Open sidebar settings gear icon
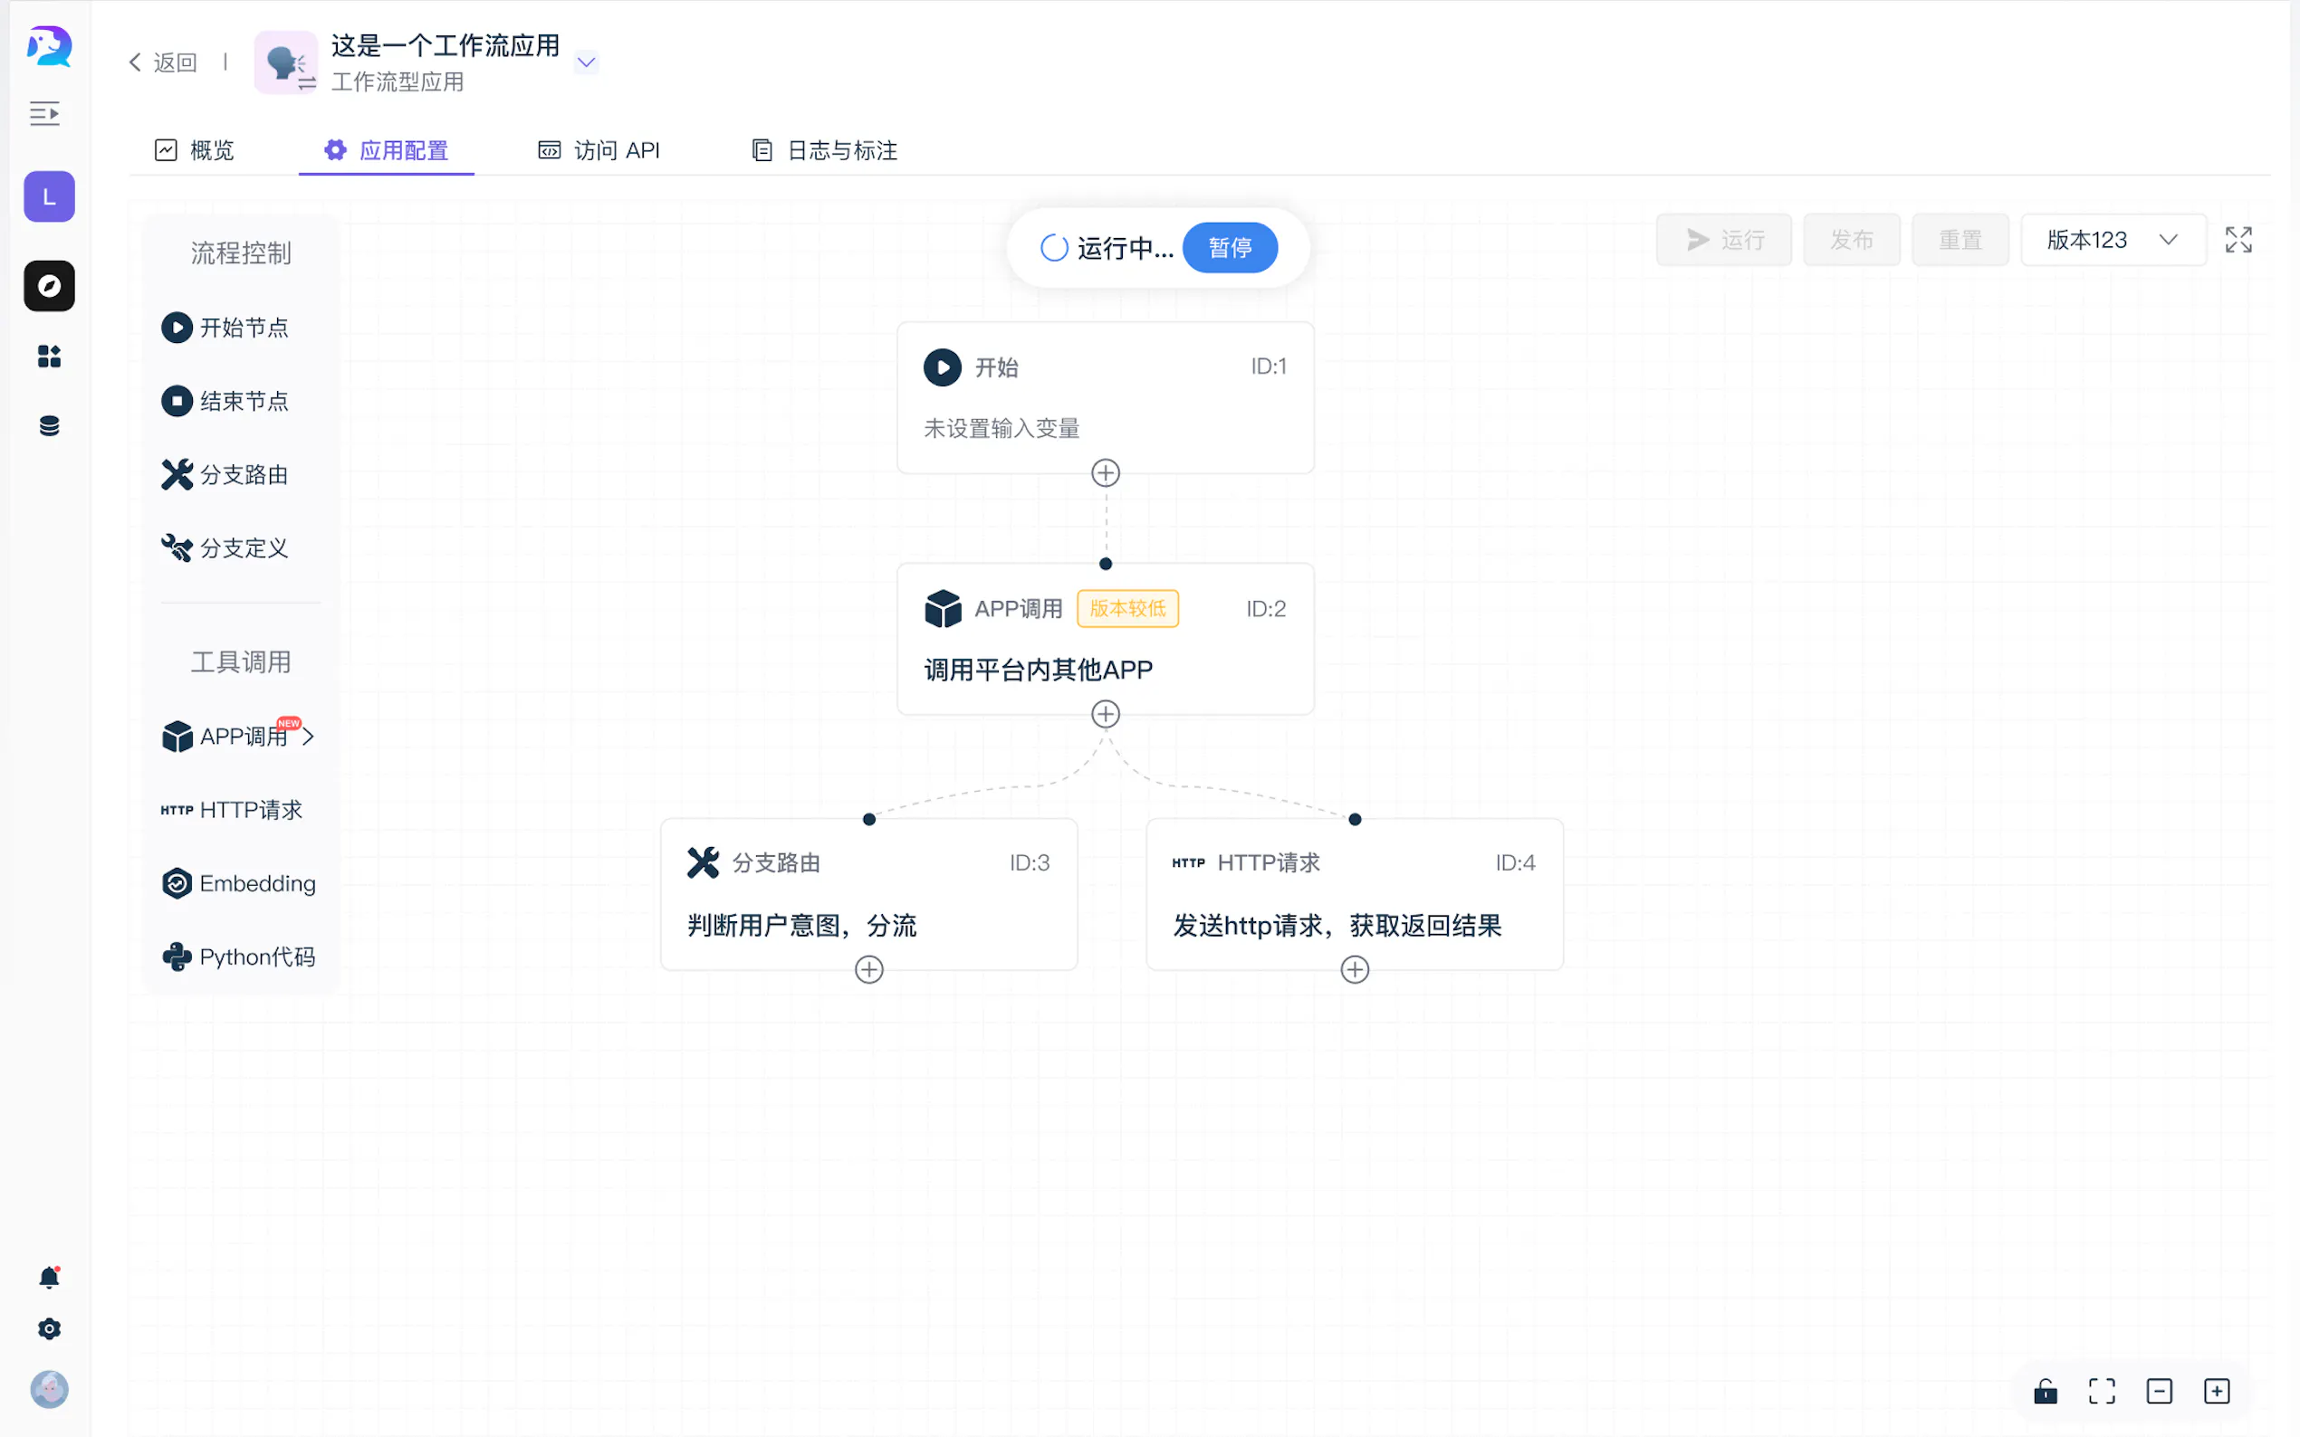 click(x=50, y=1328)
